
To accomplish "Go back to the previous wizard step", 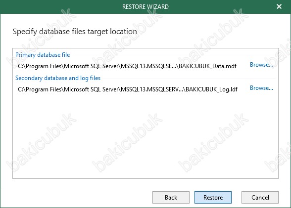I will tap(171, 198).
